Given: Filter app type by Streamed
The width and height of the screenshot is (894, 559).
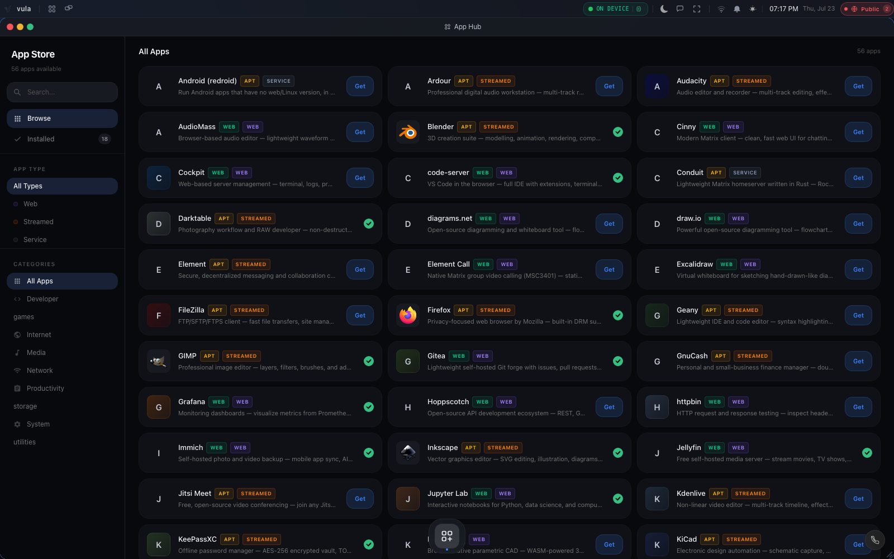Looking at the screenshot, I should coord(62,222).
